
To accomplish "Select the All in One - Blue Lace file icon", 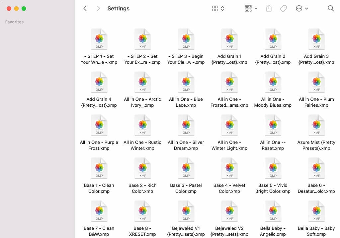I will pyautogui.click(x=186, y=82).
